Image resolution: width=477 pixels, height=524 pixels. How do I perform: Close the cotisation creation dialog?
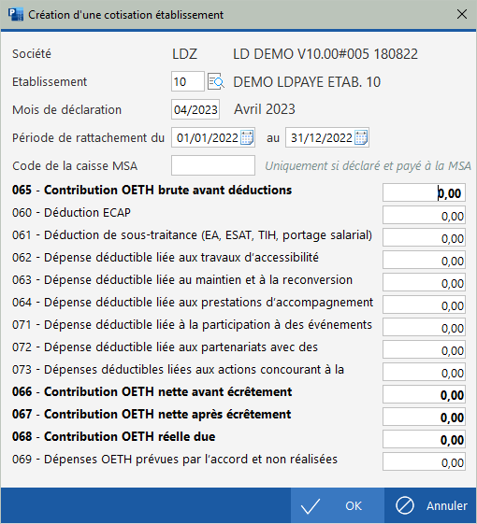point(462,14)
